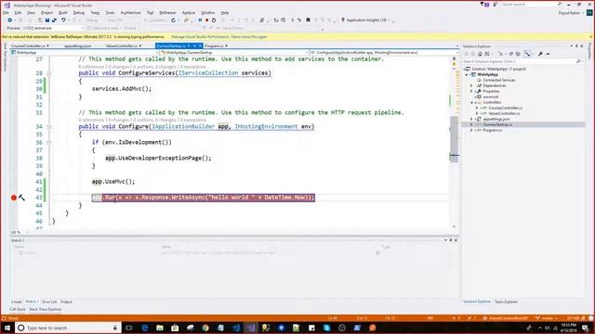Open the Edit menu
595x334 pixels.
point(18,12)
